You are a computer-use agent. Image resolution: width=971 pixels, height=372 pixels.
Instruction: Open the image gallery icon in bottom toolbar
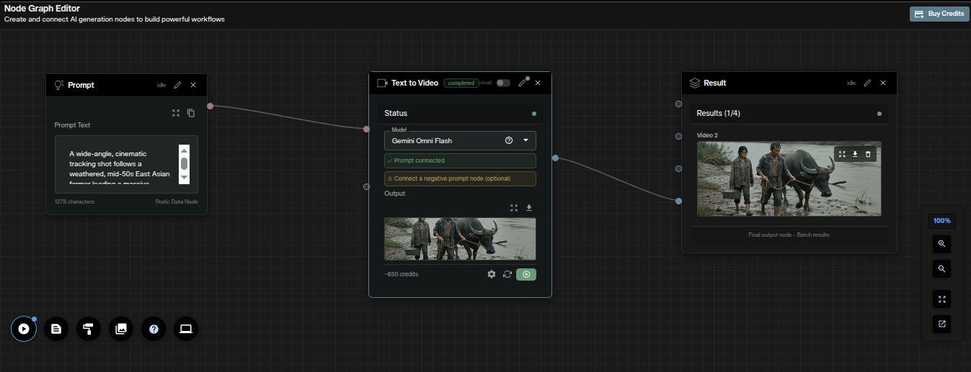pyautogui.click(x=121, y=329)
